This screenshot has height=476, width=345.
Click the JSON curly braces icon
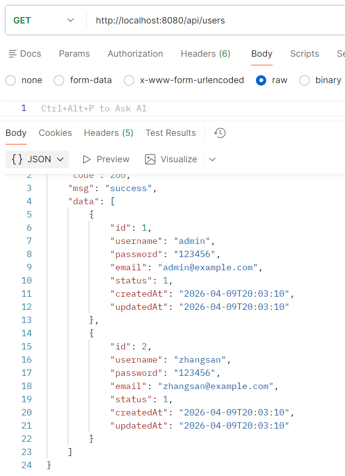point(17,159)
